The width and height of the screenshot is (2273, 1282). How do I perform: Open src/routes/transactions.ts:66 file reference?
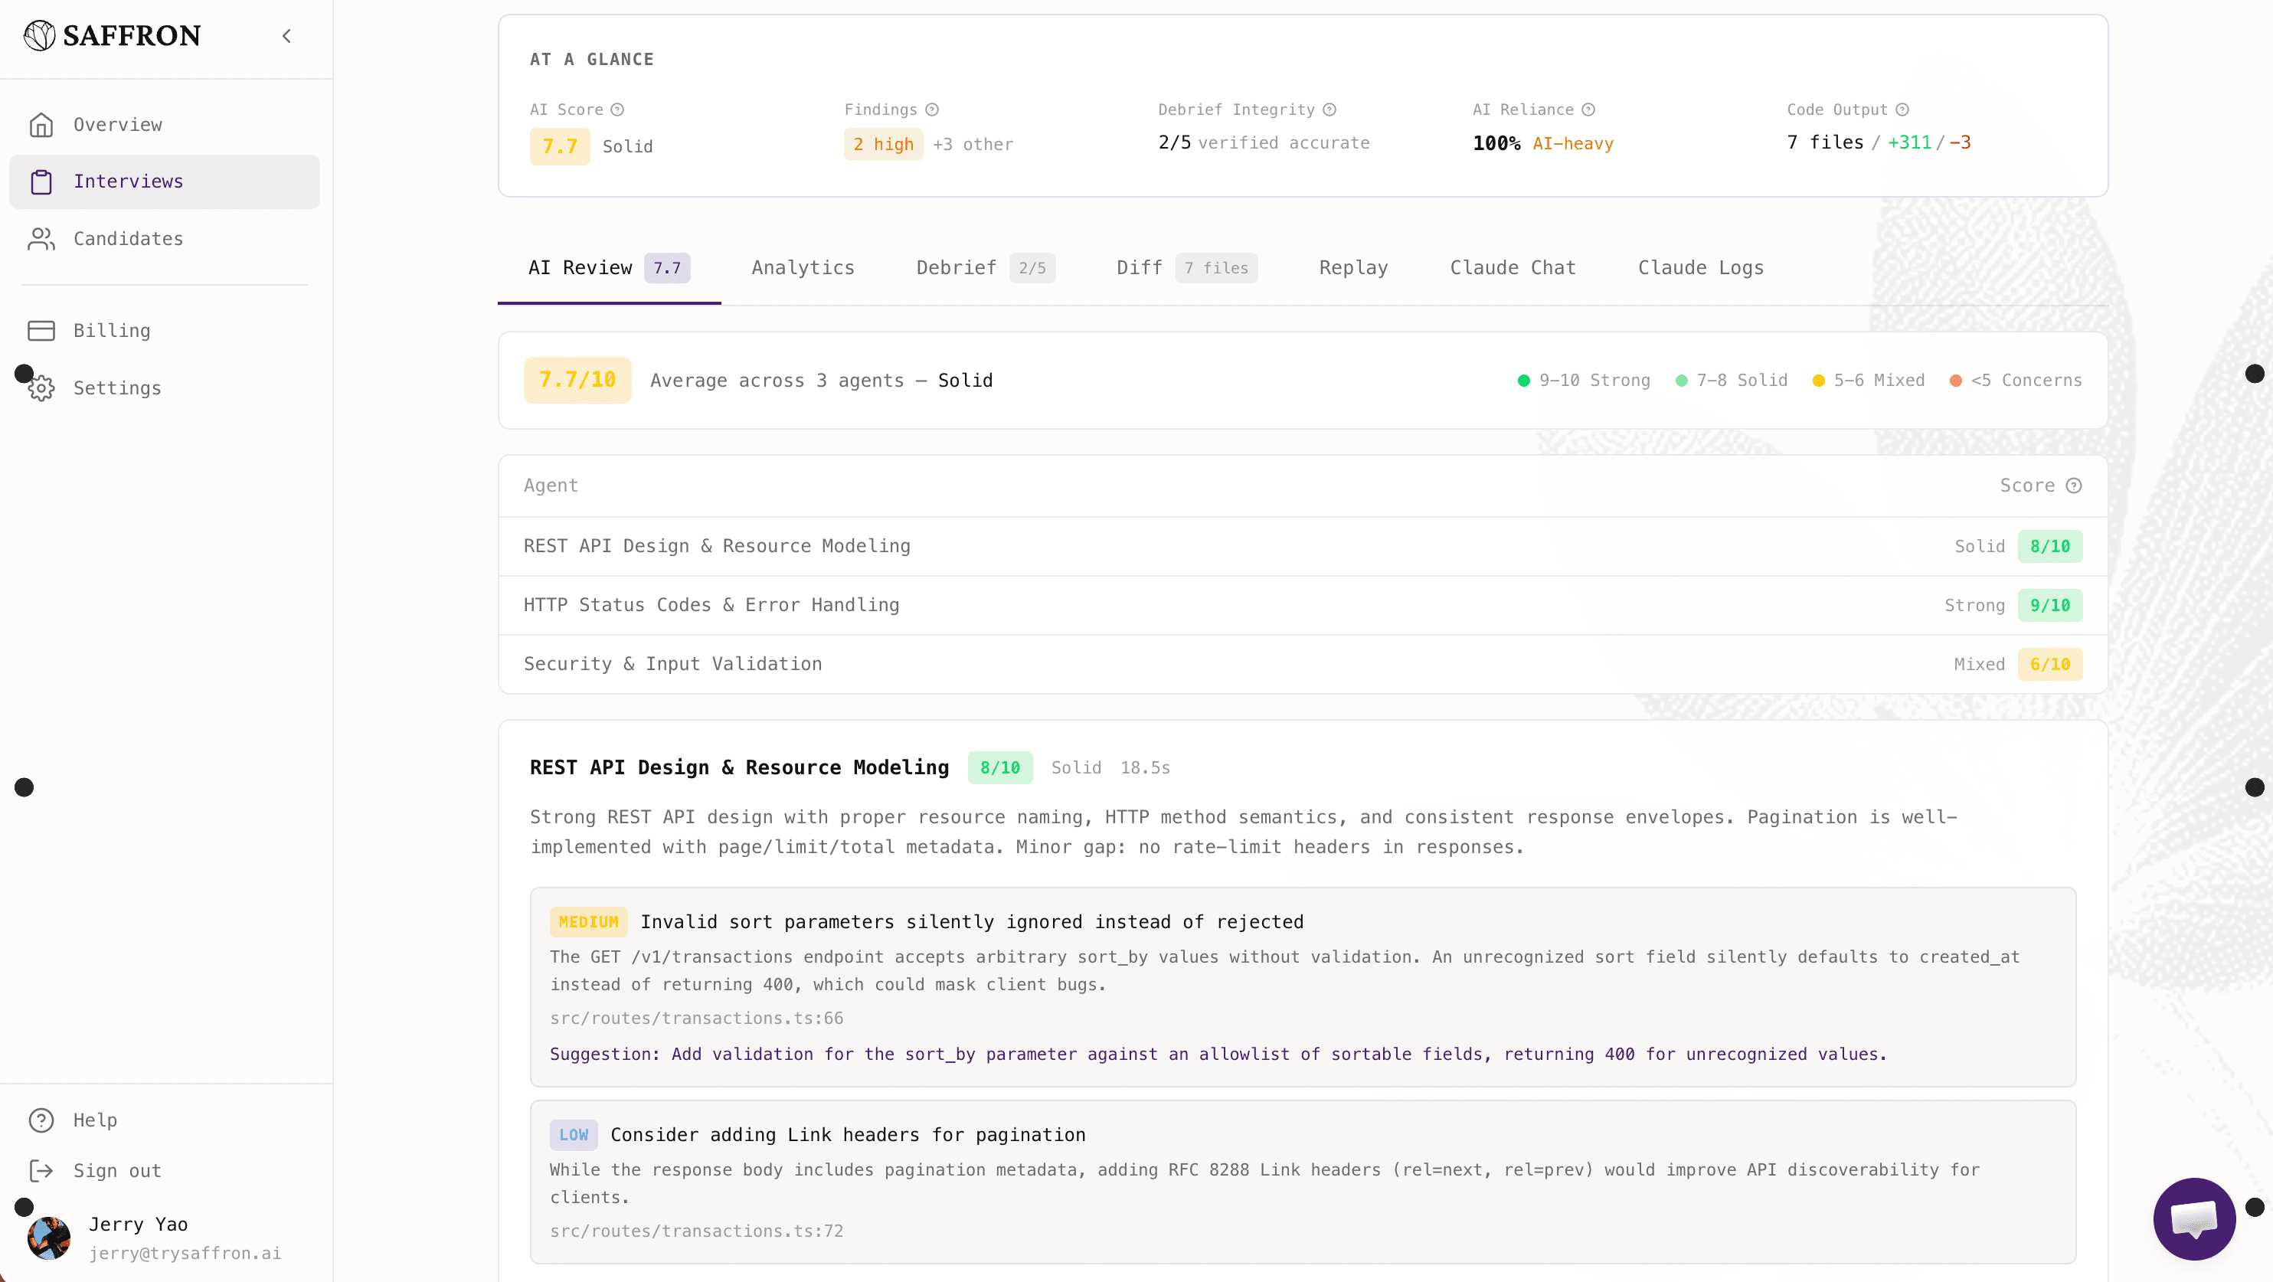pyautogui.click(x=696, y=1019)
